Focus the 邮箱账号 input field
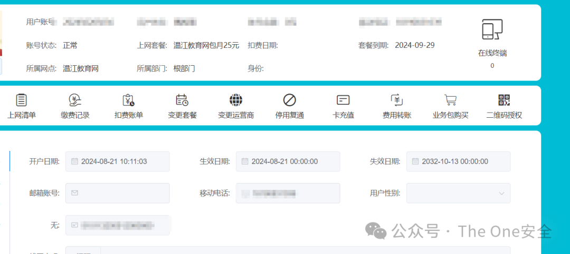Screen dimensions: 570x254 pos(117,193)
